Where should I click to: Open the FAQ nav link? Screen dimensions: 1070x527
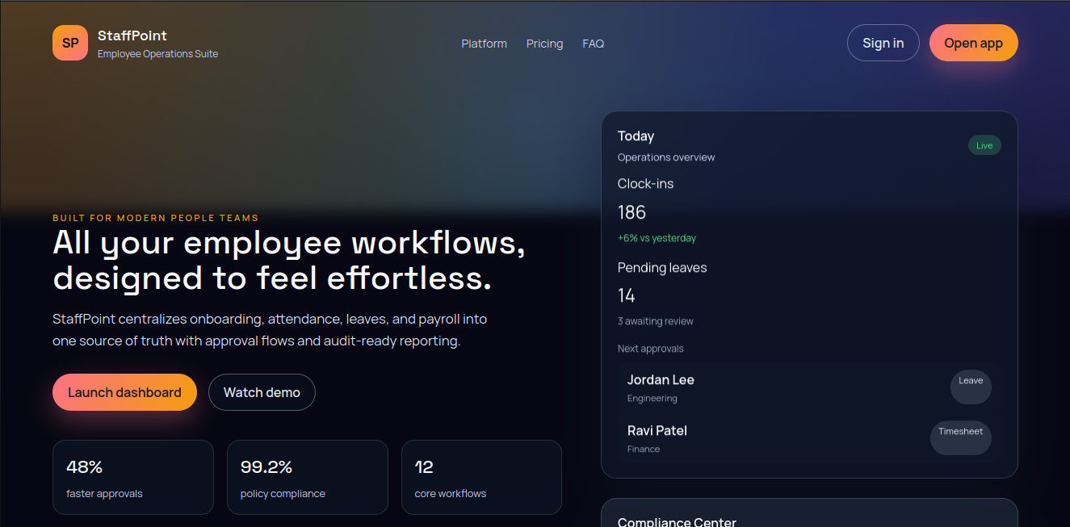tap(593, 44)
